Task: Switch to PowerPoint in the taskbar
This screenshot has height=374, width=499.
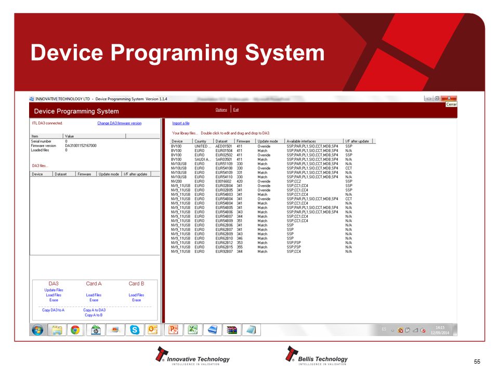Action: click(x=174, y=330)
